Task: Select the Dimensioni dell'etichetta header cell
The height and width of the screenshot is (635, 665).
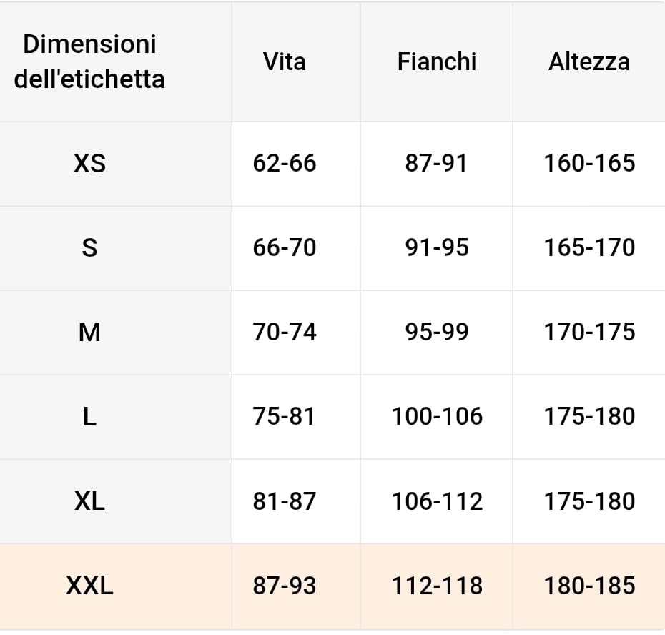Action: pos(89,61)
